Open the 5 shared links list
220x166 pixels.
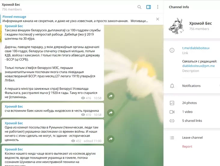pos(192,121)
